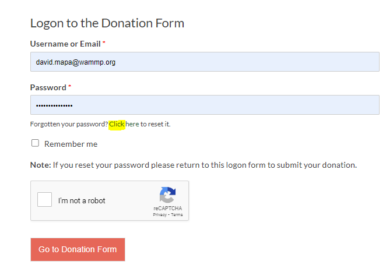
Task: Click the Password field label
Action: tap(48, 87)
